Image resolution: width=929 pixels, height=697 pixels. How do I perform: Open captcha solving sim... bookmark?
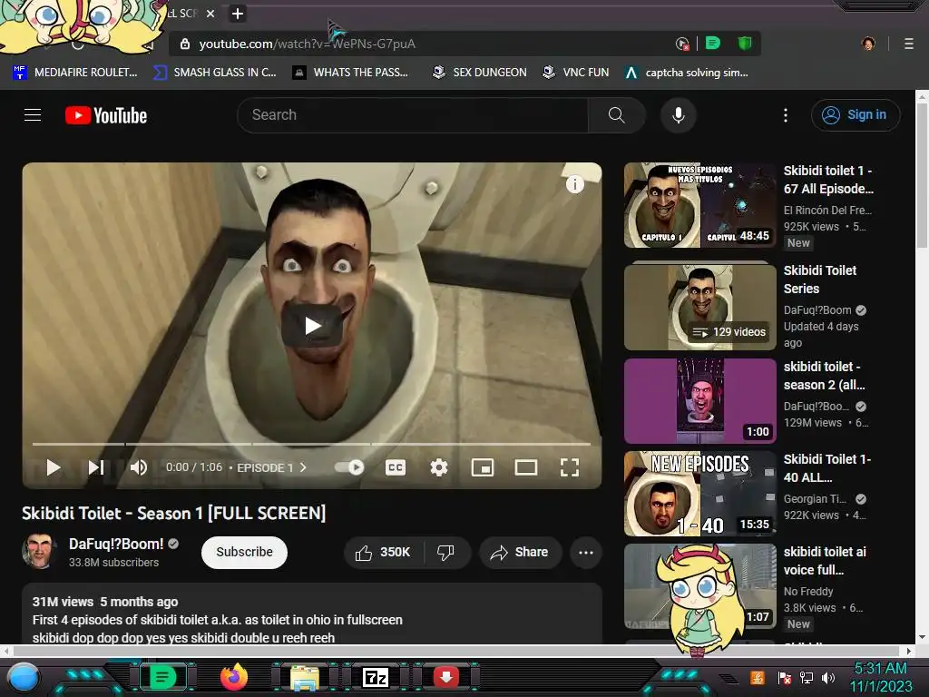coord(687,73)
